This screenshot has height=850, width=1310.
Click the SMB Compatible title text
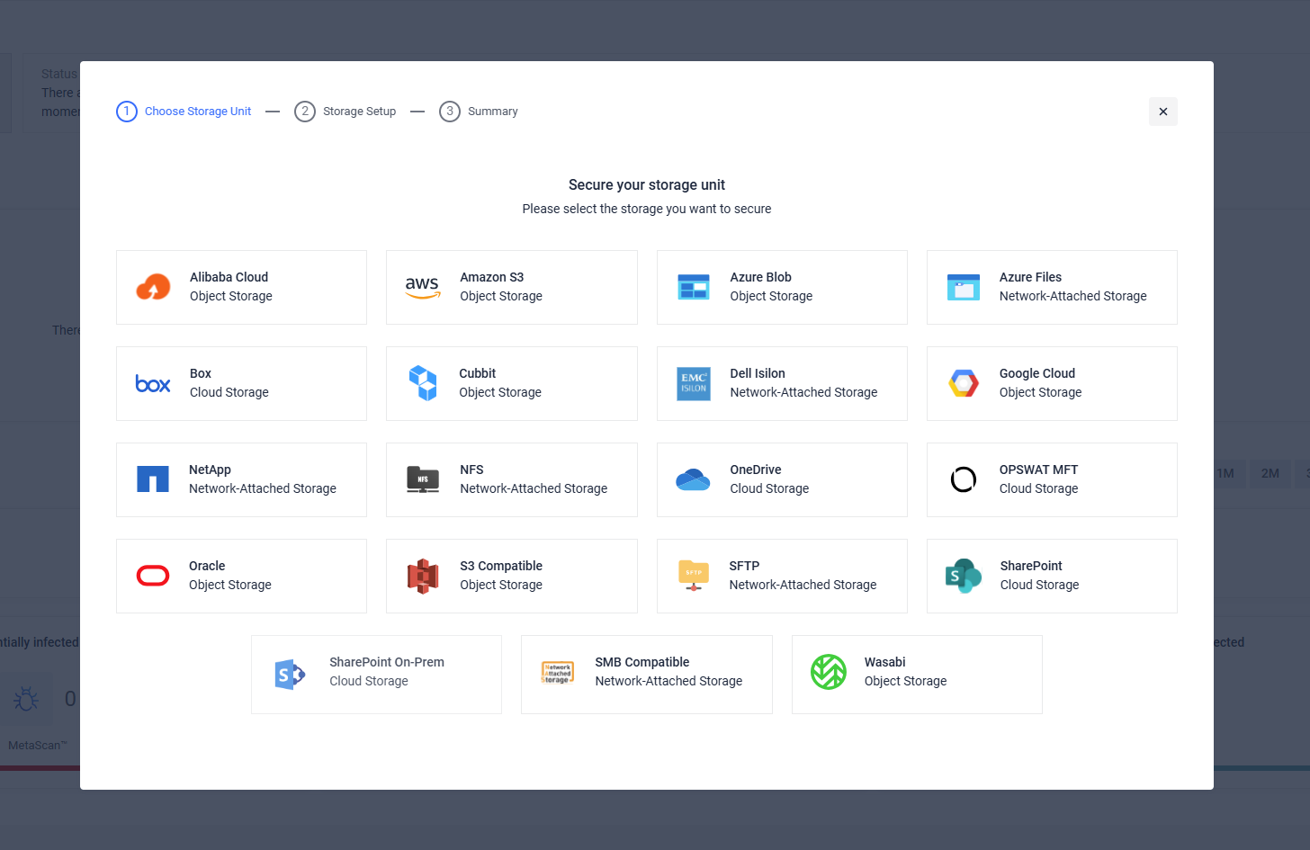[642, 662]
